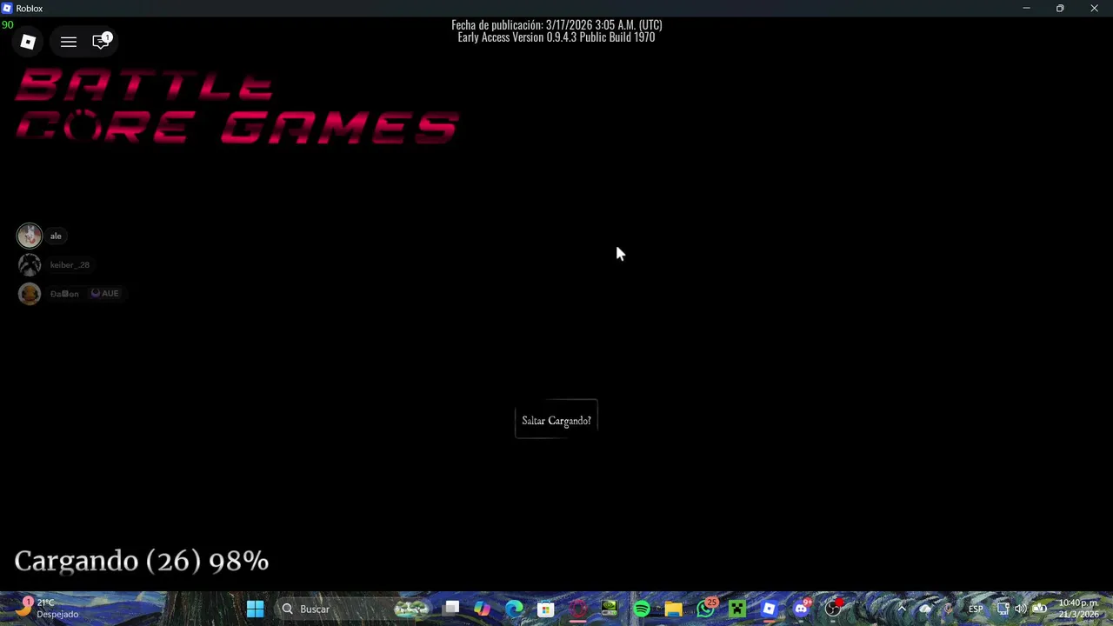Switch the ESP input language

click(x=976, y=609)
